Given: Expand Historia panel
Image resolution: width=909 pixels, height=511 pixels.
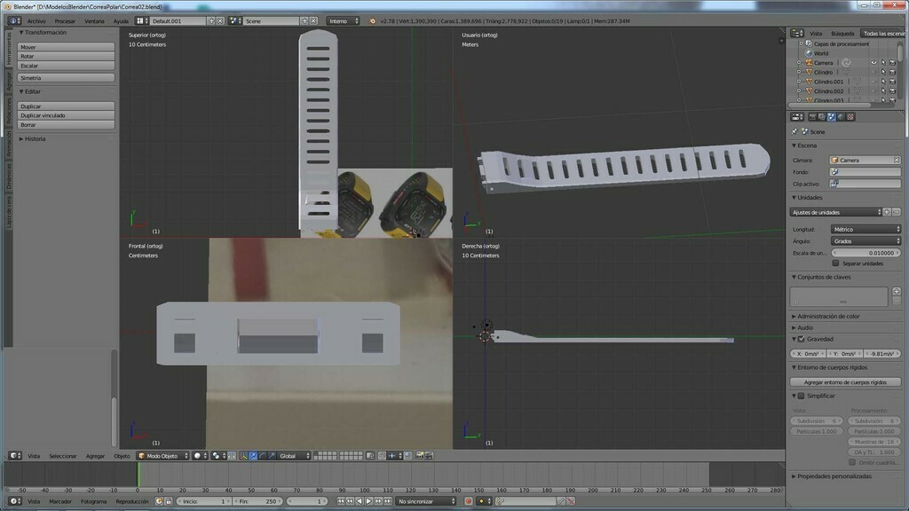Looking at the screenshot, I should coord(33,139).
